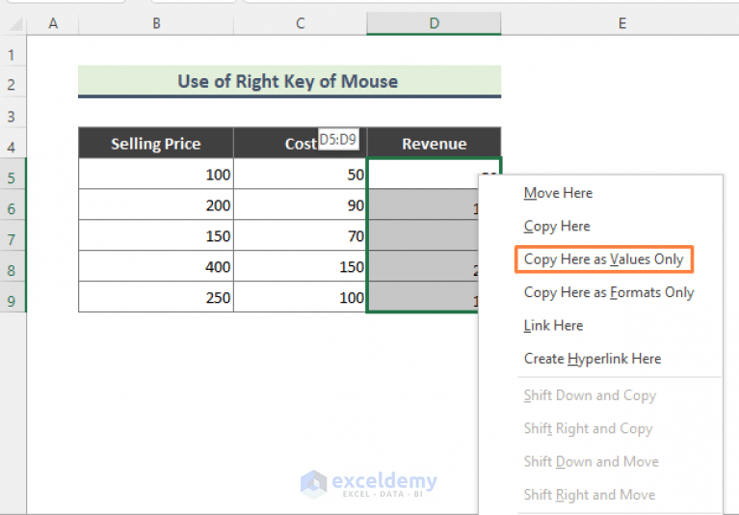
Task: Select column E header
Action: [622, 23]
